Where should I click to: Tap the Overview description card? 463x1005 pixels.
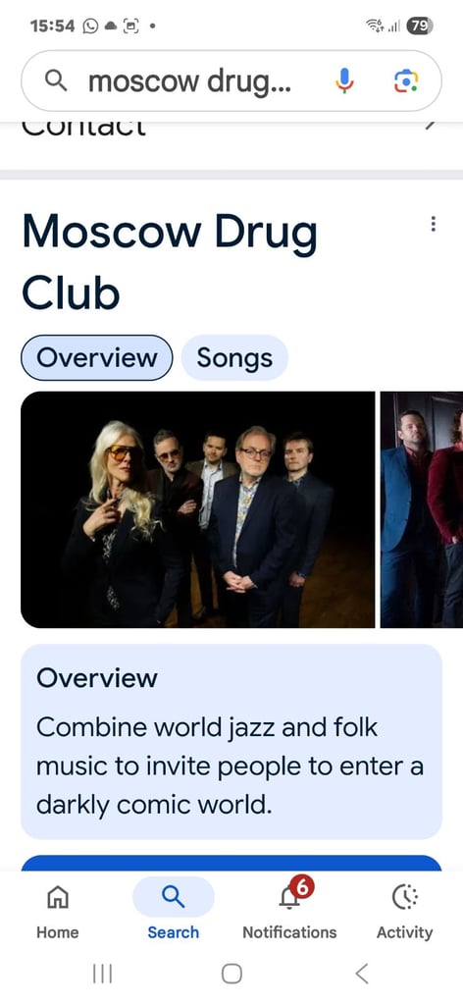coord(231,742)
